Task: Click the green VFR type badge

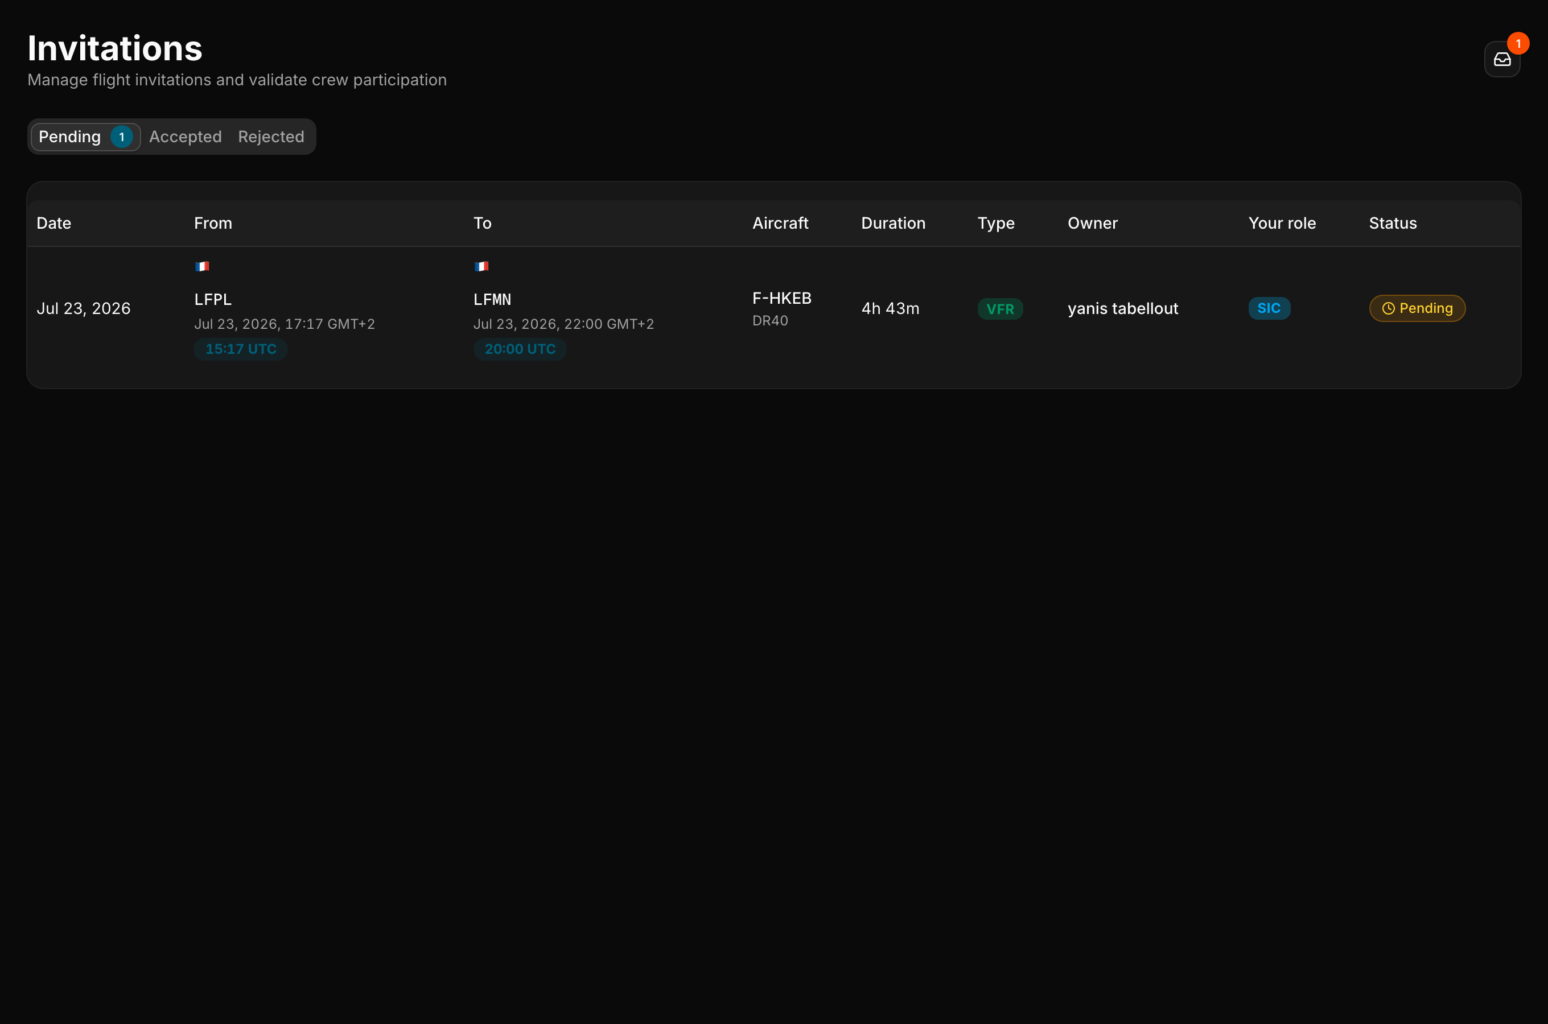Action: pos(1000,309)
